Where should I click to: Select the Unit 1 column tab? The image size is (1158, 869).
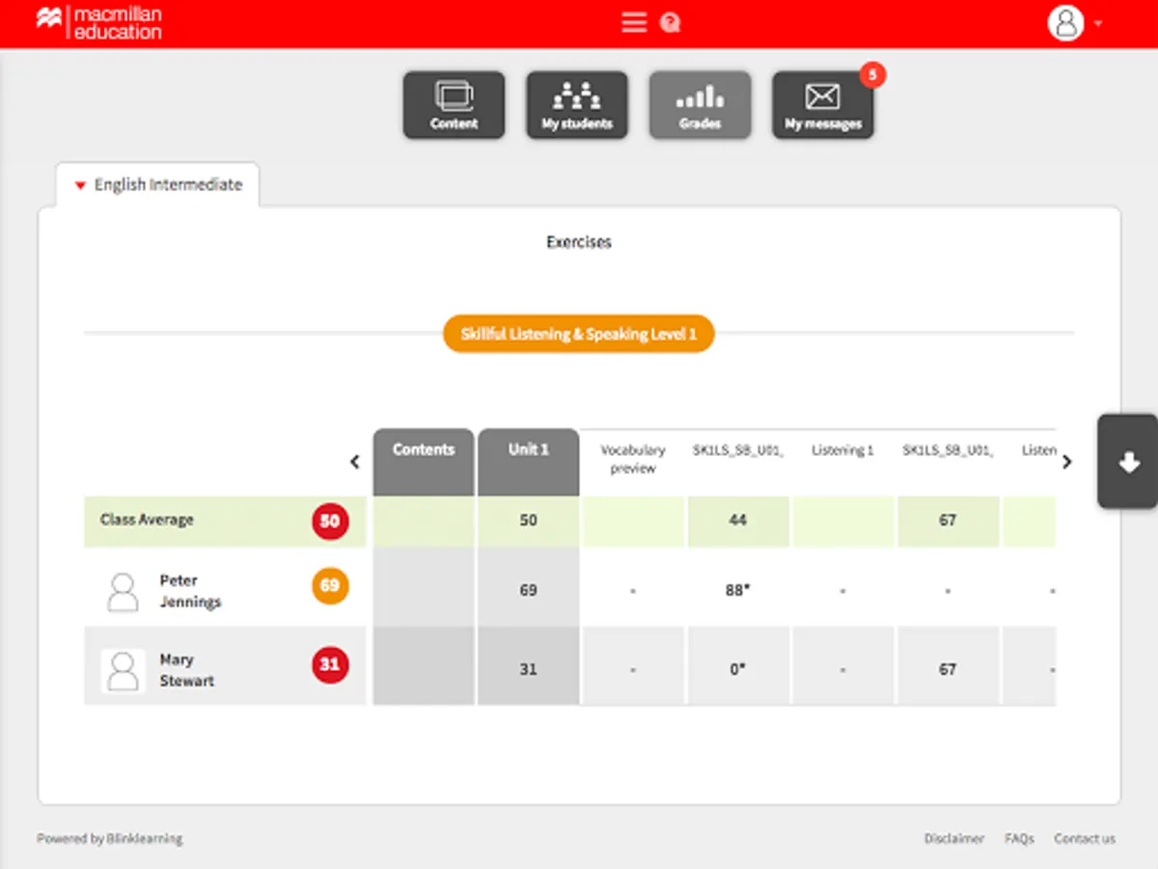click(529, 462)
